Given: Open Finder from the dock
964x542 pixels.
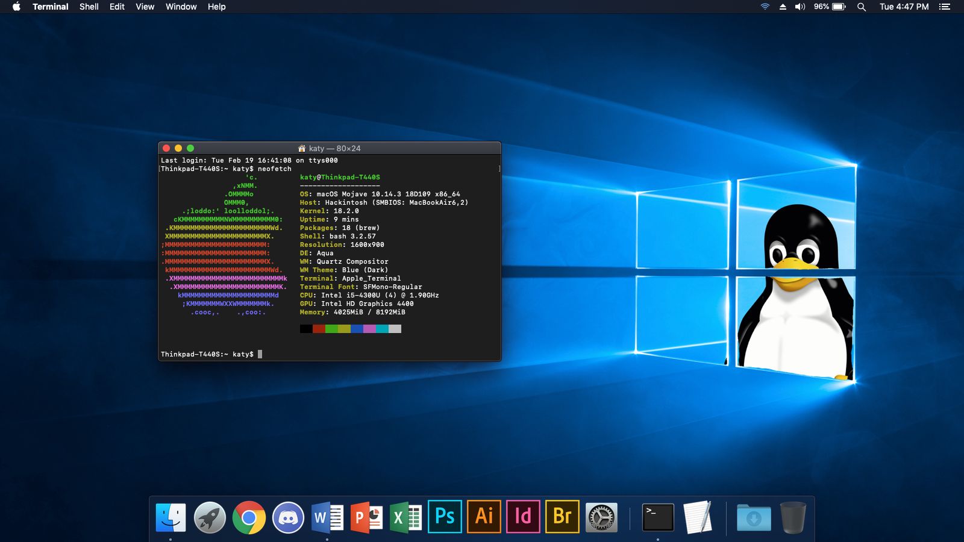Looking at the screenshot, I should click(171, 517).
